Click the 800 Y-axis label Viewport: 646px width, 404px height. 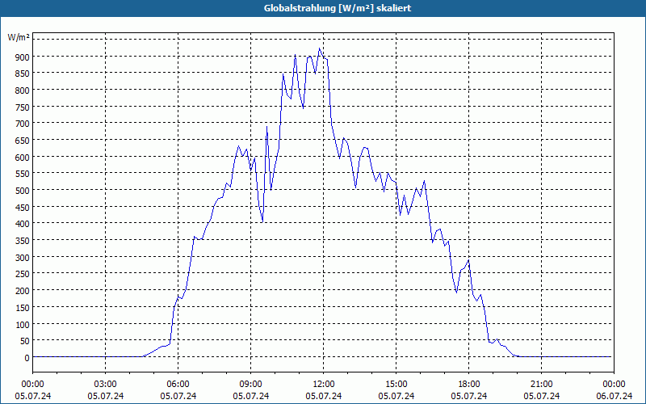pyautogui.click(x=23, y=90)
